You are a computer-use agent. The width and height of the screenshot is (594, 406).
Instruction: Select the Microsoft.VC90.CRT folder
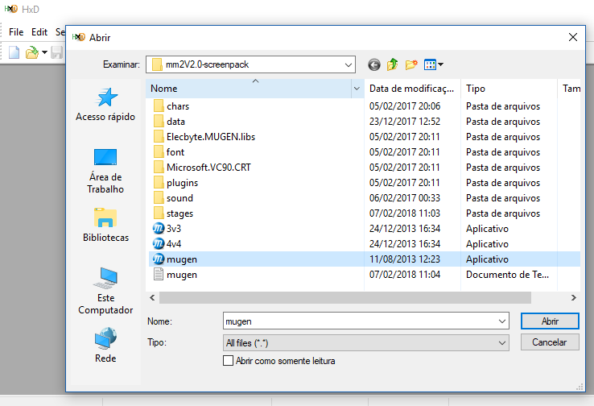coord(202,168)
